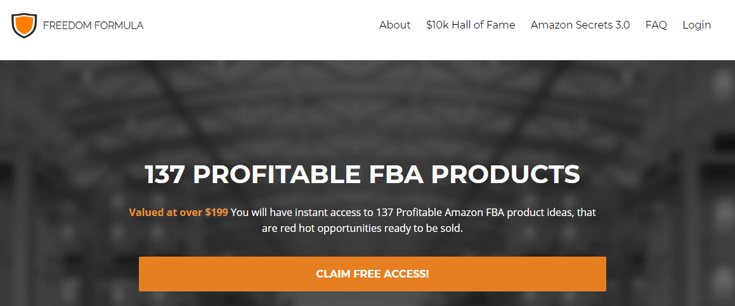
Task: Click the word PRODUCTS in the headline
Action: (x=506, y=174)
